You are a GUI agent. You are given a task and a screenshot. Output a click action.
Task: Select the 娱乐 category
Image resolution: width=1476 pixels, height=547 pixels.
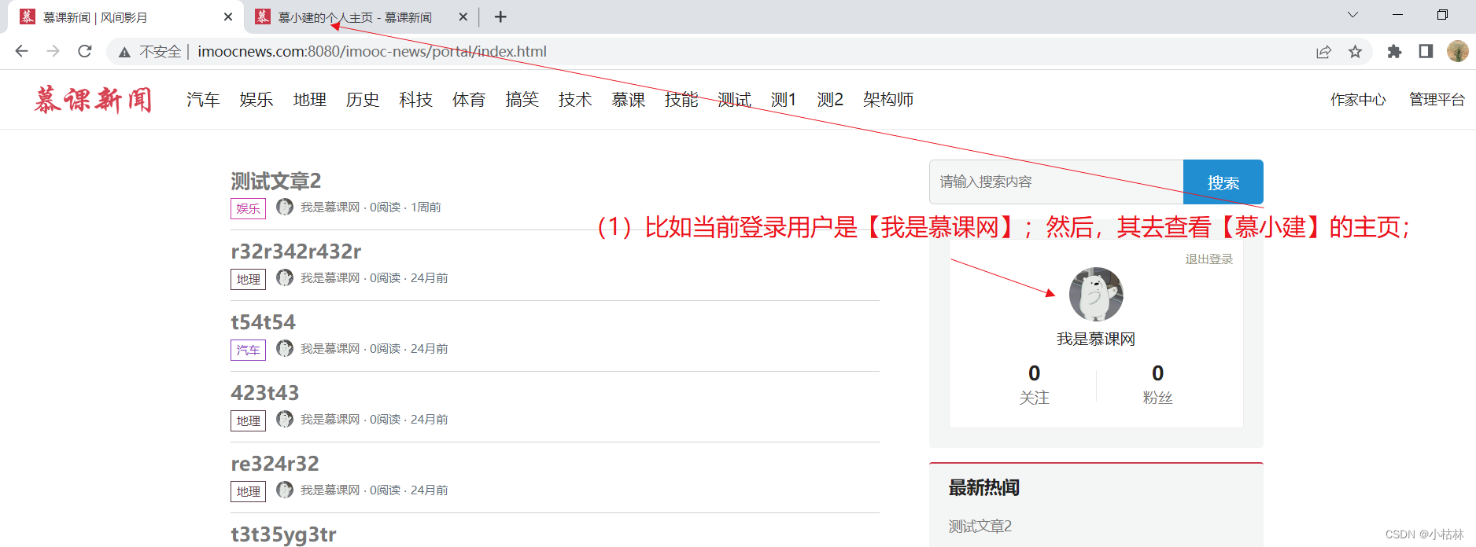[x=256, y=100]
